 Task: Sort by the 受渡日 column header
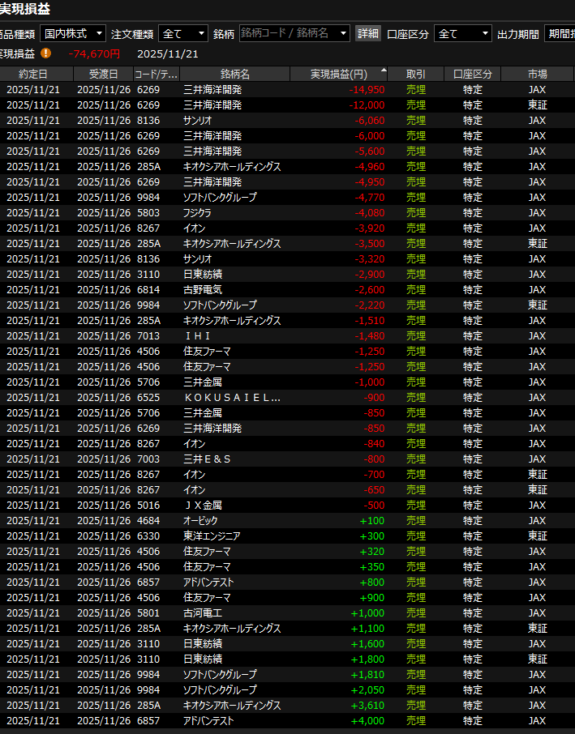103,74
